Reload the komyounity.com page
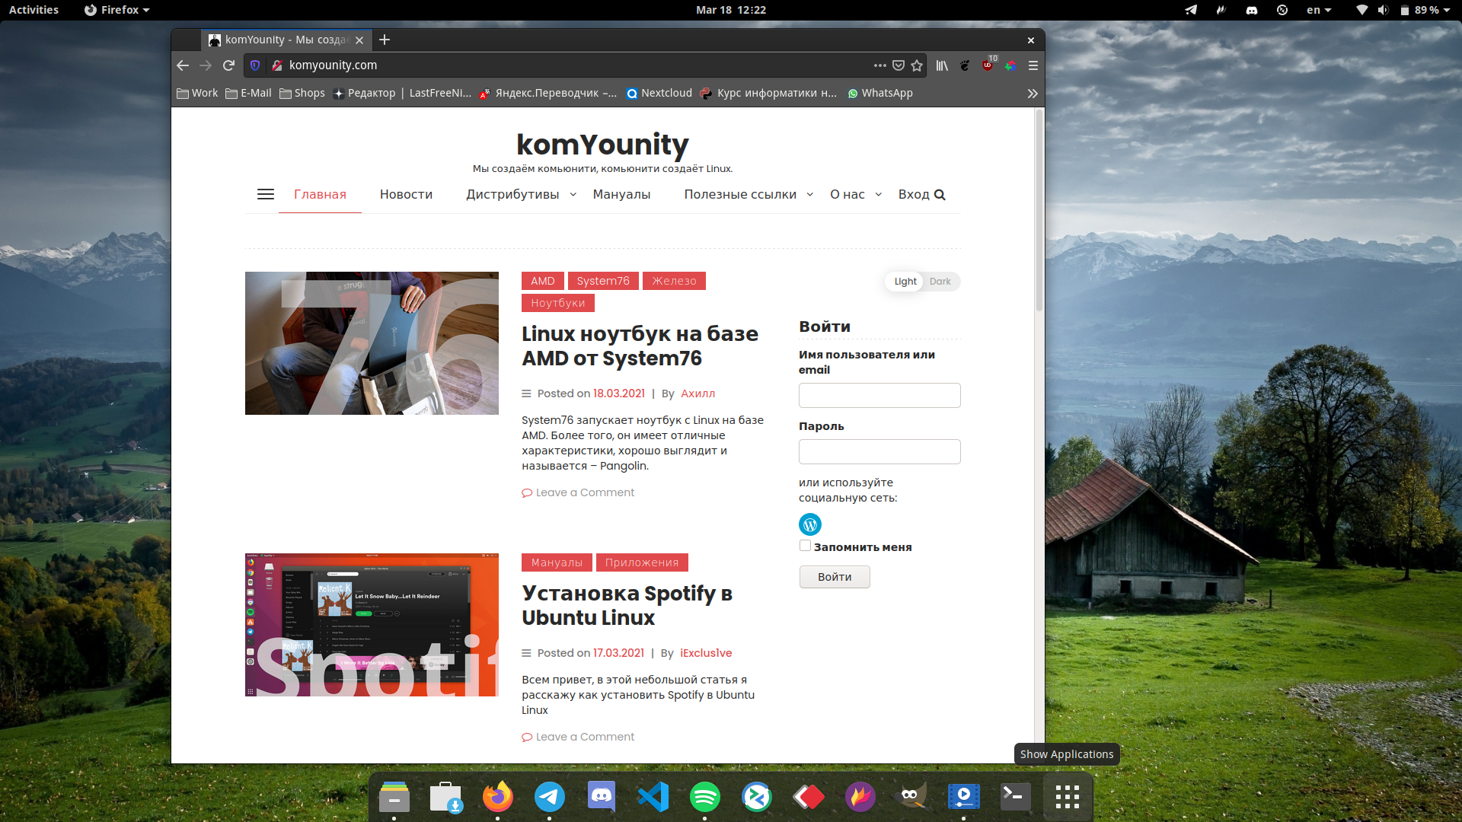This screenshot has height=822, width=1462. 228,65
